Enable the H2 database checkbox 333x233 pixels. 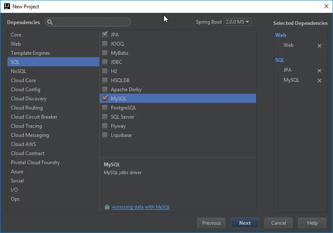click(105, 71)
